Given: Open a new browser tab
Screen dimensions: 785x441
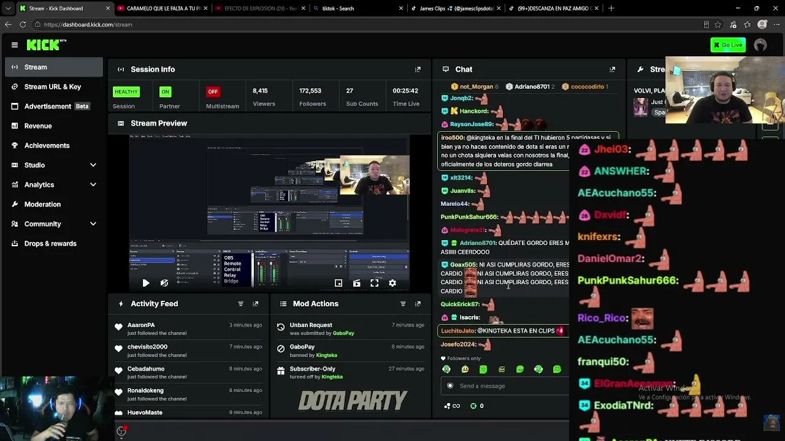Looking at the screenshot, I should point(611,9).
